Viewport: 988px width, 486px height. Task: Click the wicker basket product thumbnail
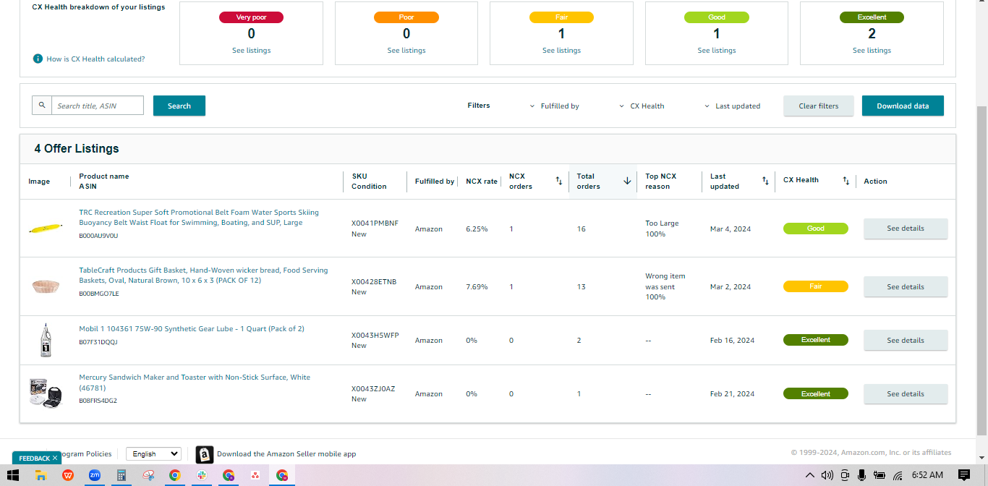(46, 286)
